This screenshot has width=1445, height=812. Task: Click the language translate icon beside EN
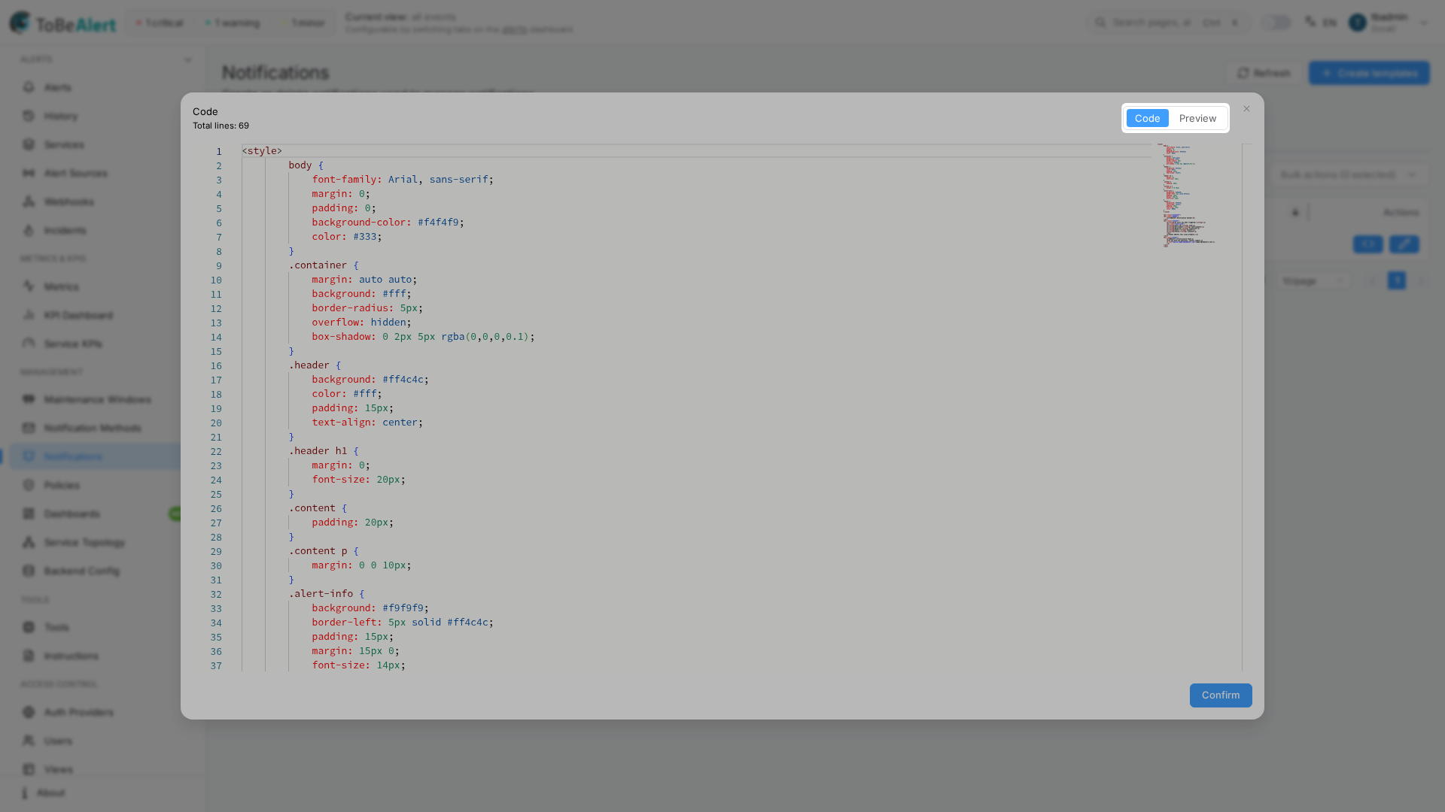[x=1310, y=22]
